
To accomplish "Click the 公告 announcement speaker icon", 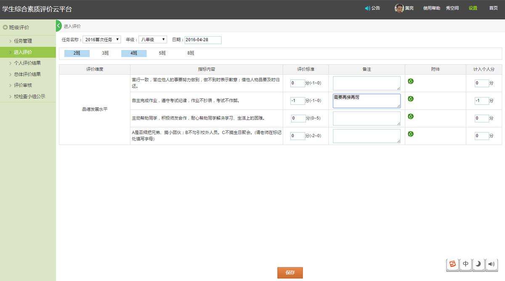I will (x=366, y=8).
